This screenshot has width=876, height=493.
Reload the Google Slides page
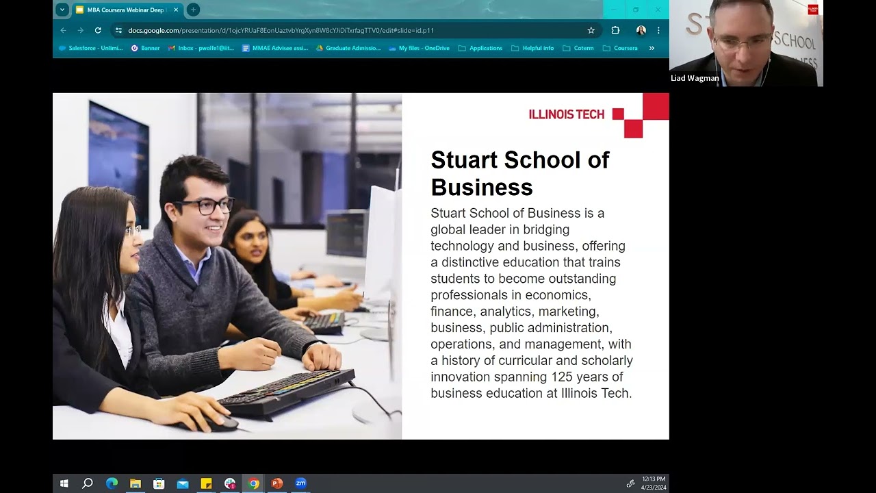pyautogui.click(x=98, y=30)
